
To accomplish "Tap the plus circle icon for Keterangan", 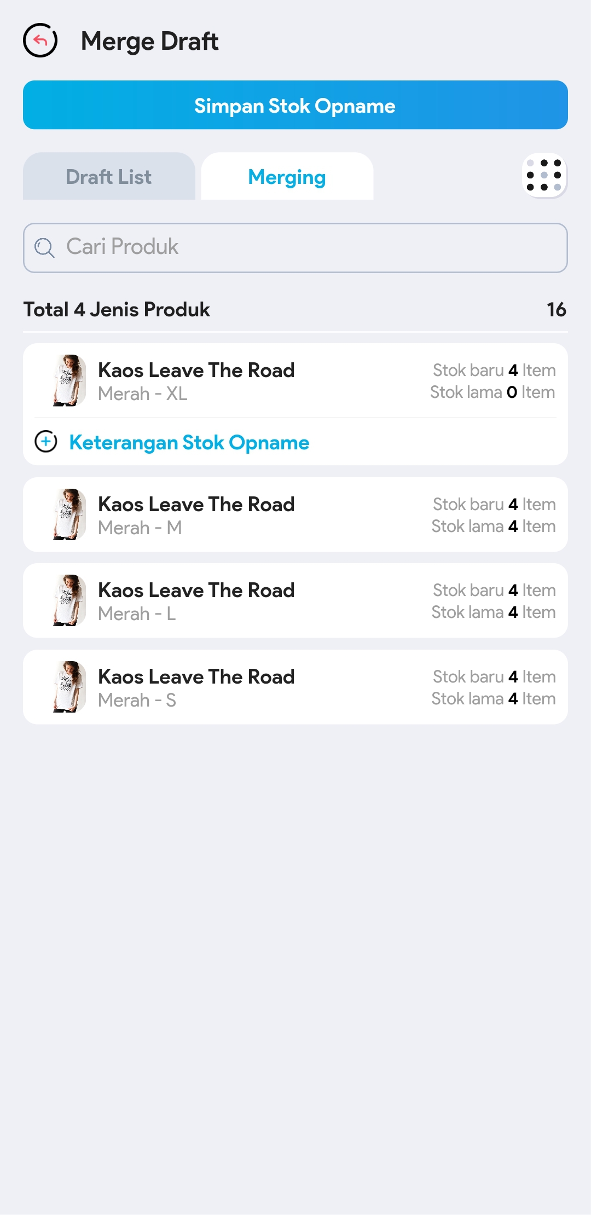I will 46,442.
